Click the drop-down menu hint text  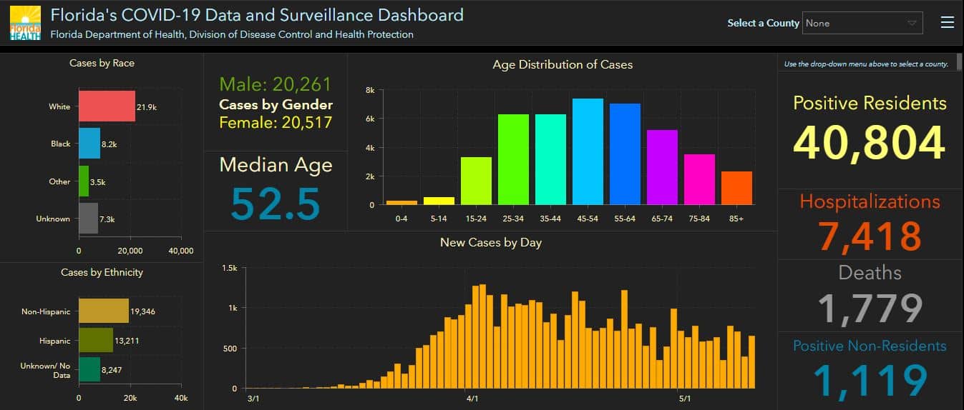pyautogui.click(x=866, y=64)
